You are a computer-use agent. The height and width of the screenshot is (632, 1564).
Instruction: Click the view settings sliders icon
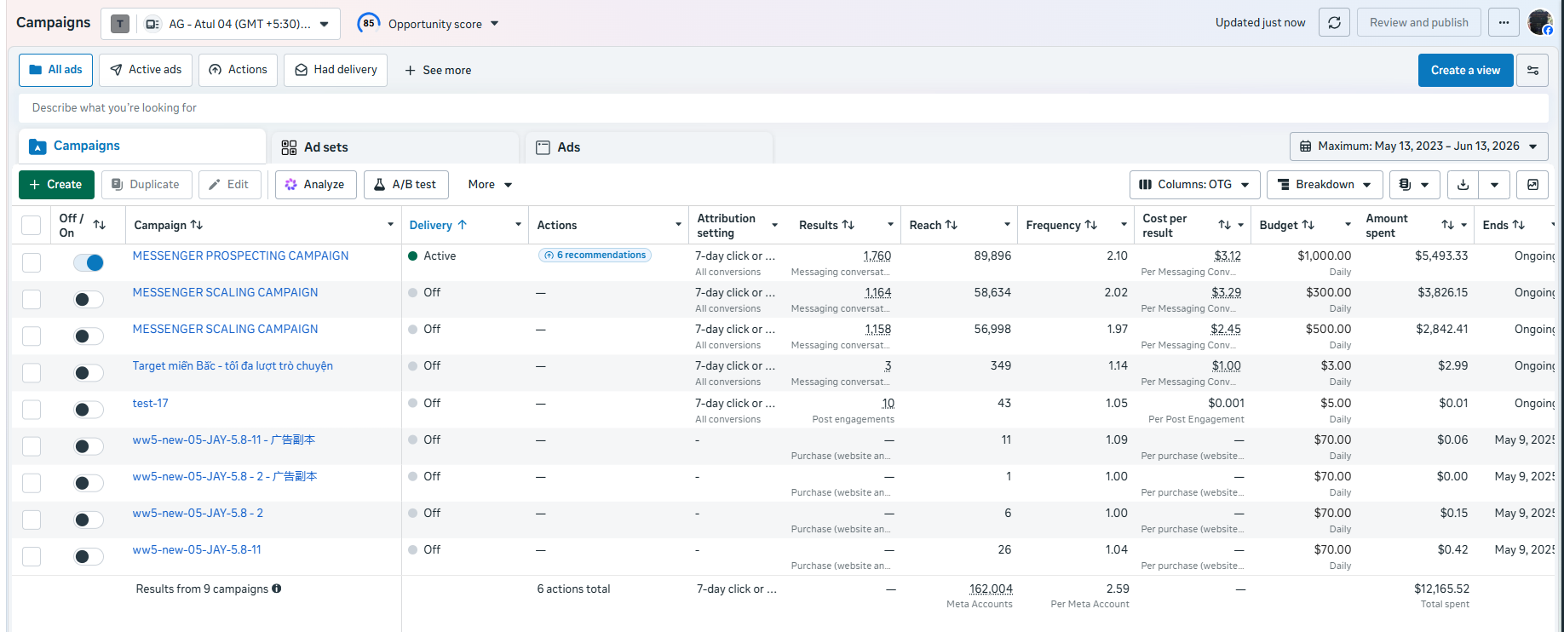[x=1532, y=71]
